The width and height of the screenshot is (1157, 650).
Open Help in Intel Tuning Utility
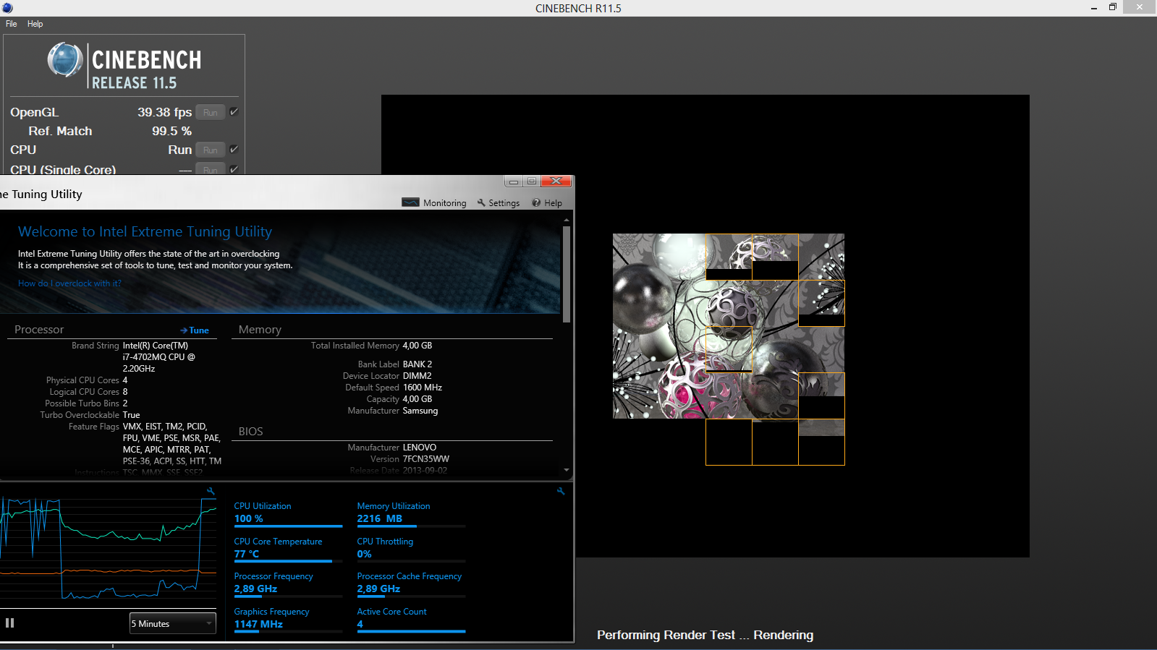(547, 203)
